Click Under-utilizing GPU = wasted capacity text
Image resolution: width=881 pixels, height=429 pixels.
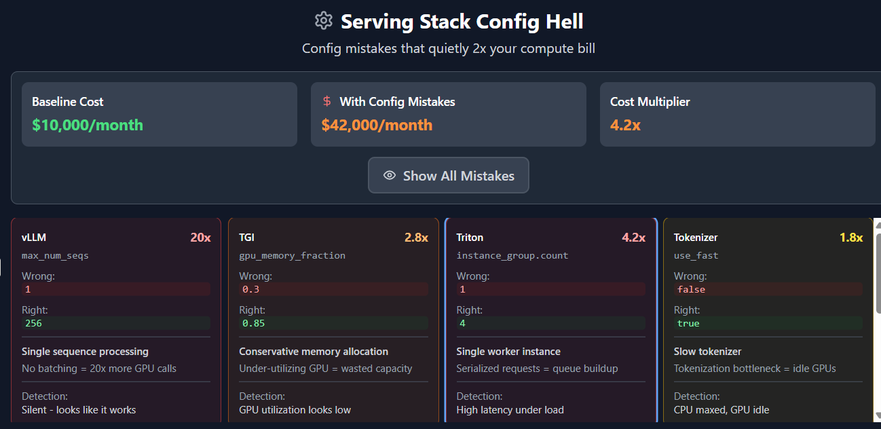pos(326,369)
